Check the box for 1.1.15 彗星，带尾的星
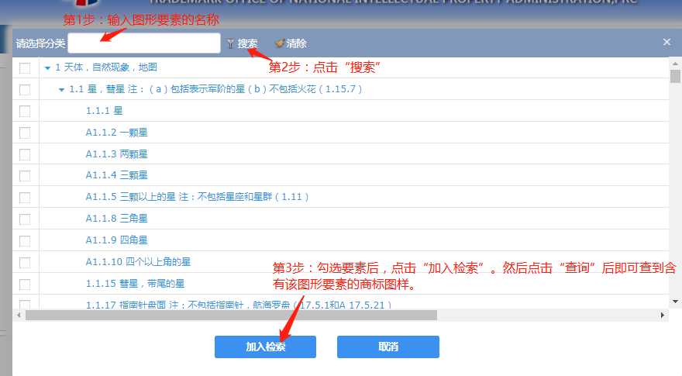This screenshot has height=376, width=682. (25, 285)
